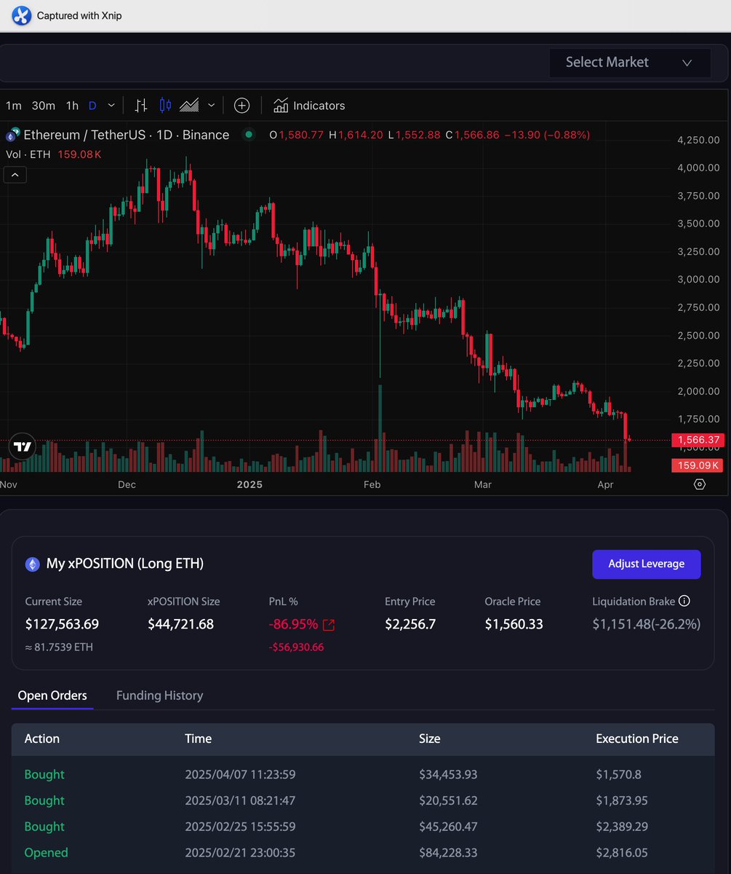Click the Ethereum icon beside My xPOSITION
The height and width of the screenshot is (874, 731).
(32, 564)
